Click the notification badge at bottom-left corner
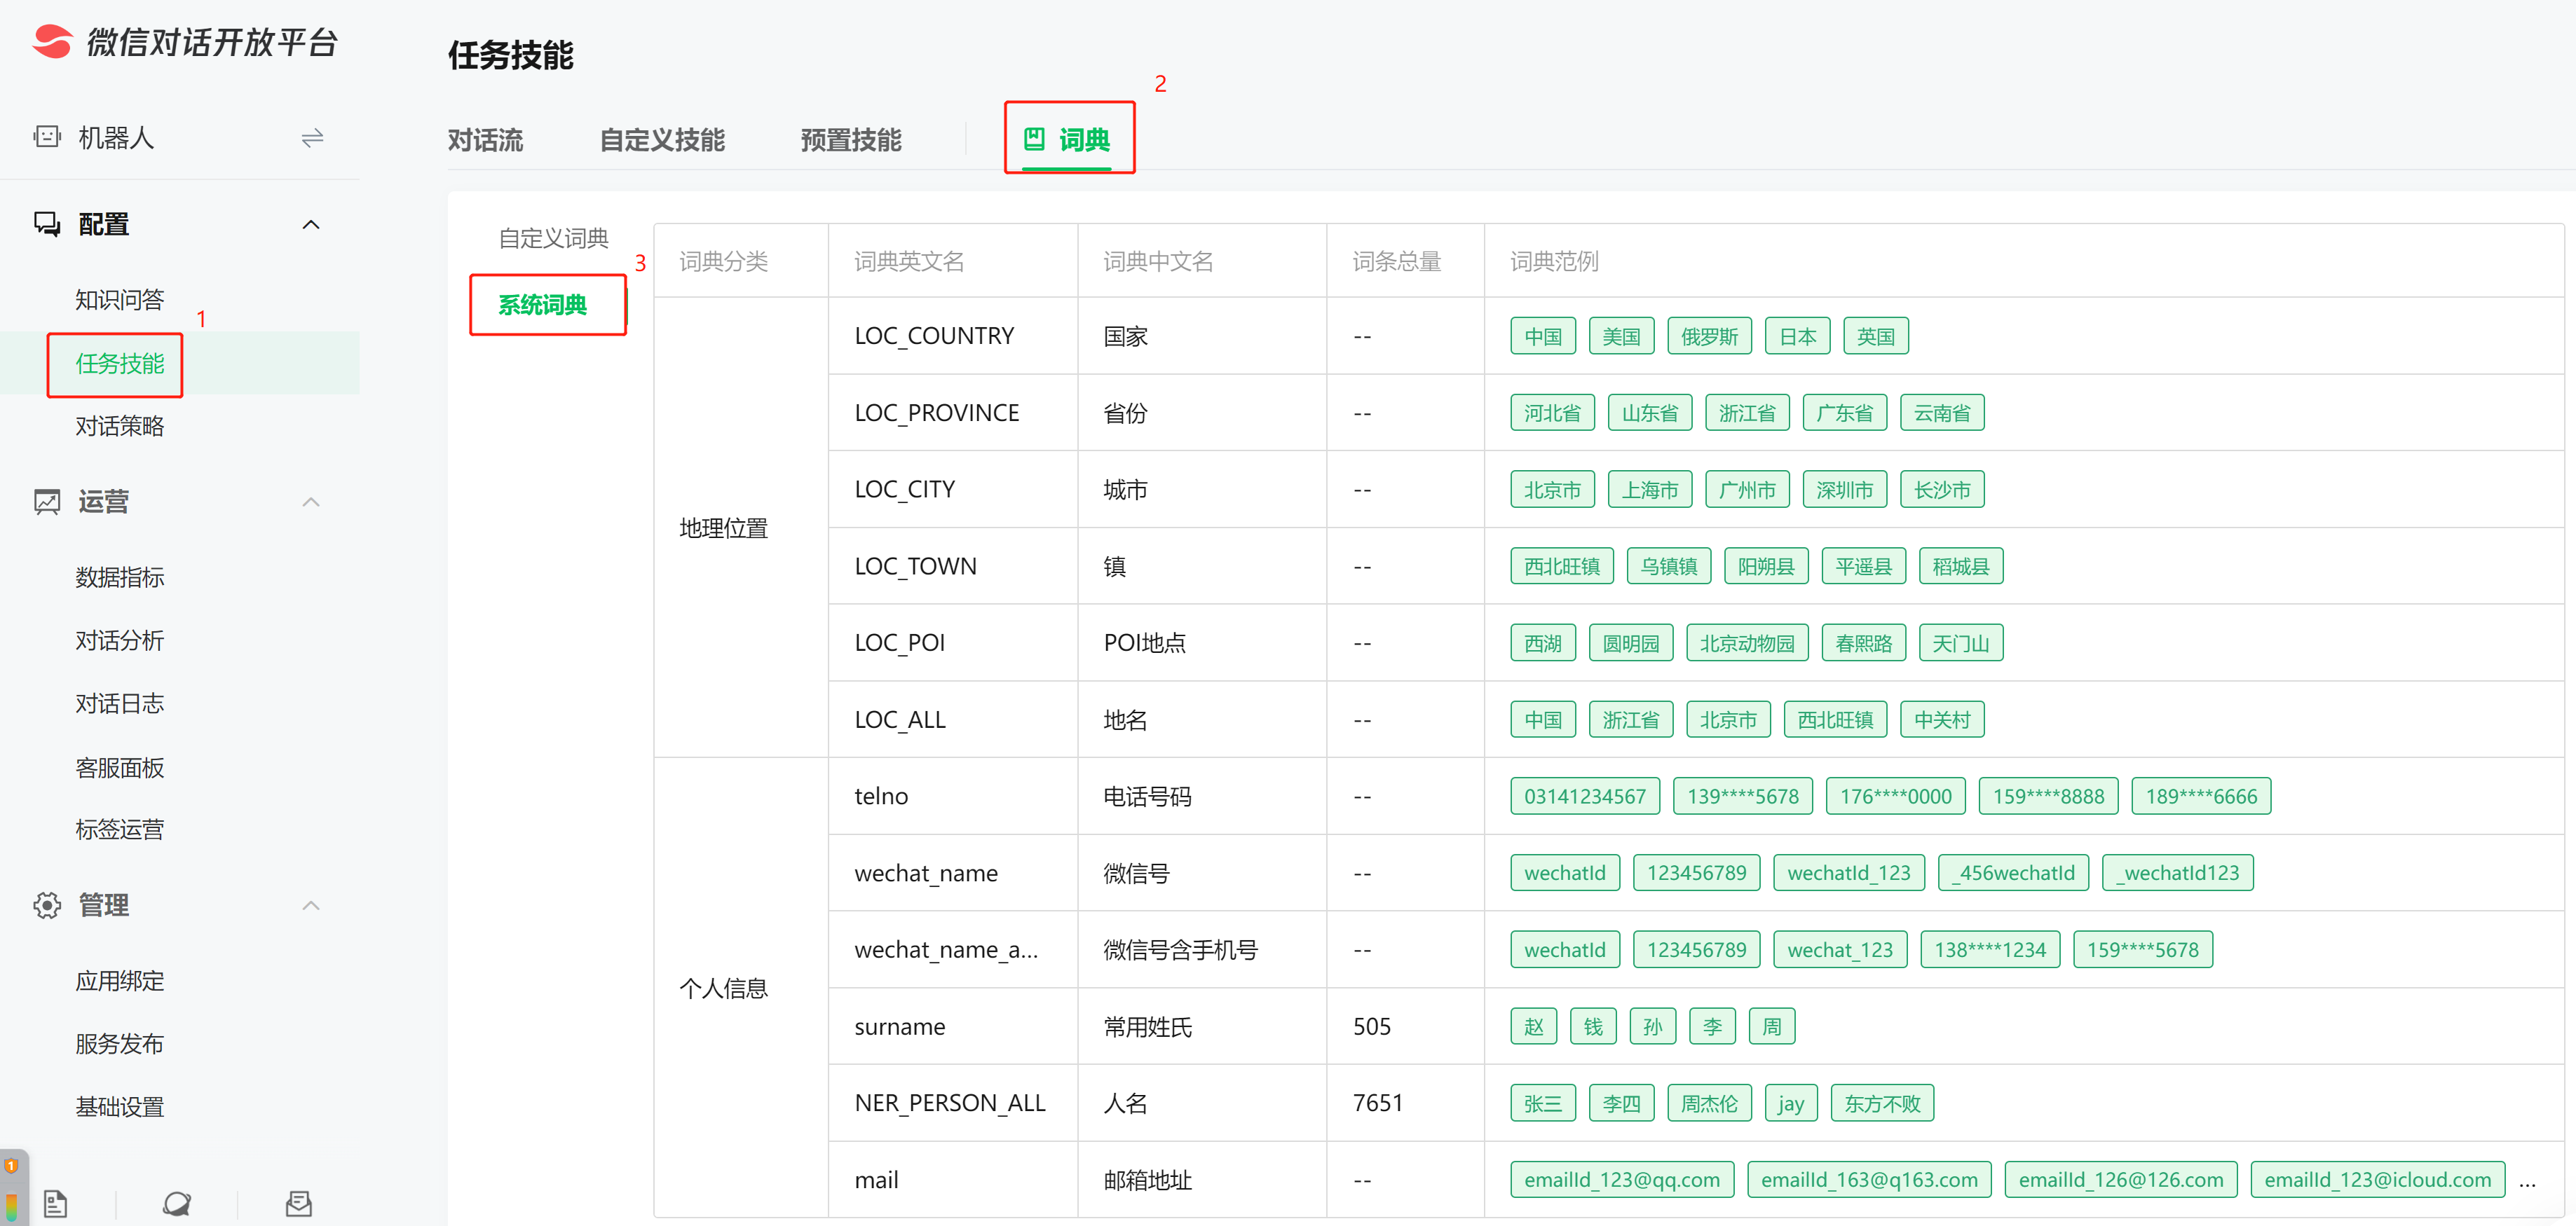This screenshot has height=1226, width=2576. click(11, 1165)
